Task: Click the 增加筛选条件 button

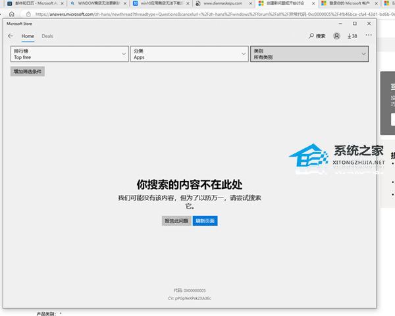Action: (28, 71)
